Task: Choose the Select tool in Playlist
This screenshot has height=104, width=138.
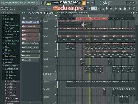Action: 47,13
